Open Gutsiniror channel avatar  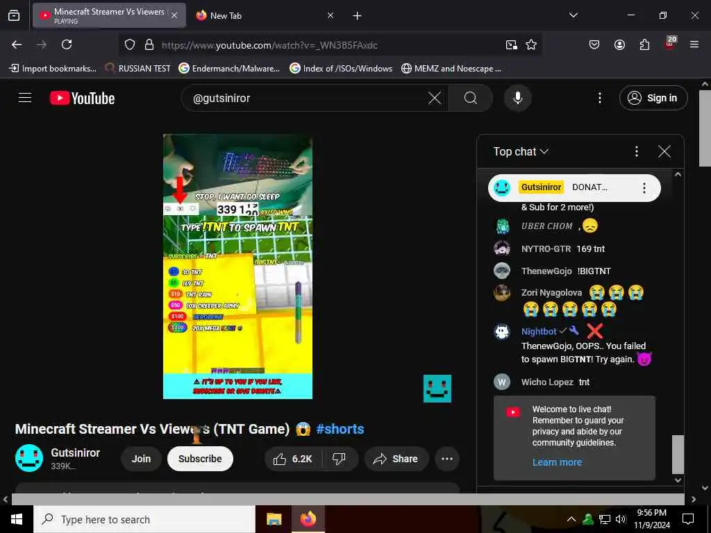pyautogui.click(x=29, y=458)
